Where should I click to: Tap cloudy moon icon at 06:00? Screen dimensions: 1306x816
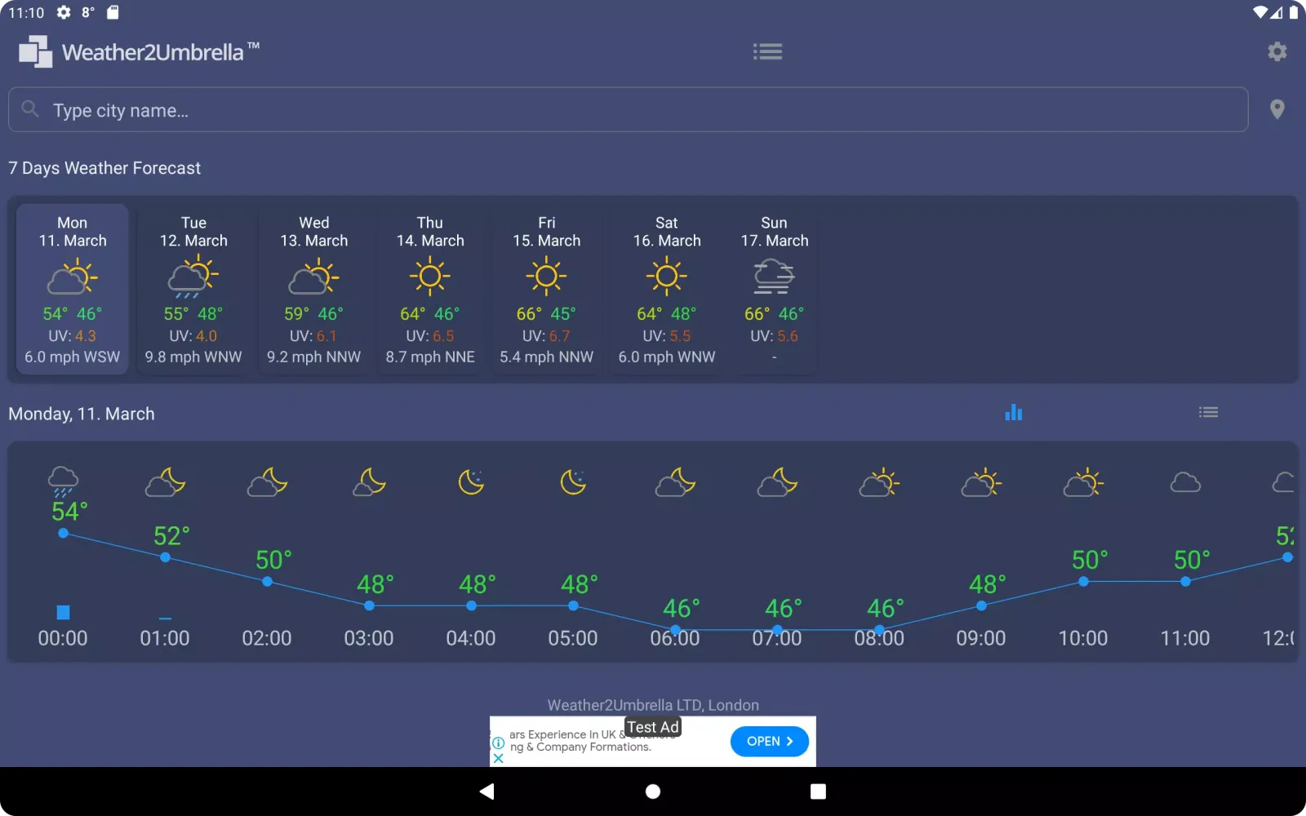pyautogui.click(x=675, y=482)
